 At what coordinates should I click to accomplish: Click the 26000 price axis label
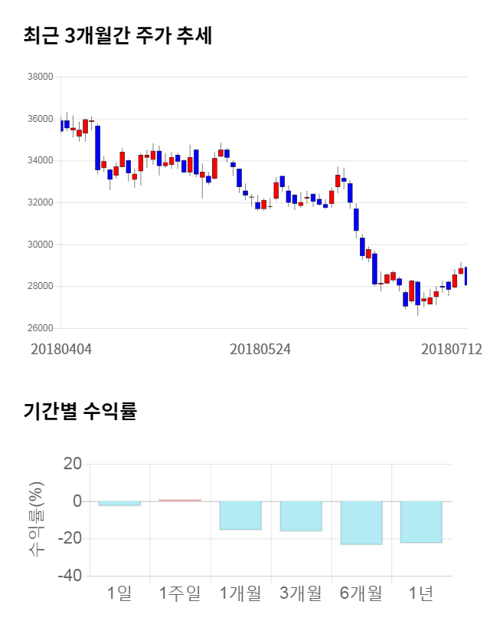click(40, 328)
